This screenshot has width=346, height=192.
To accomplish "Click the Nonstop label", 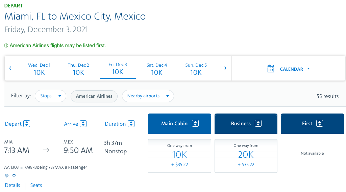I will click(116, 151).
